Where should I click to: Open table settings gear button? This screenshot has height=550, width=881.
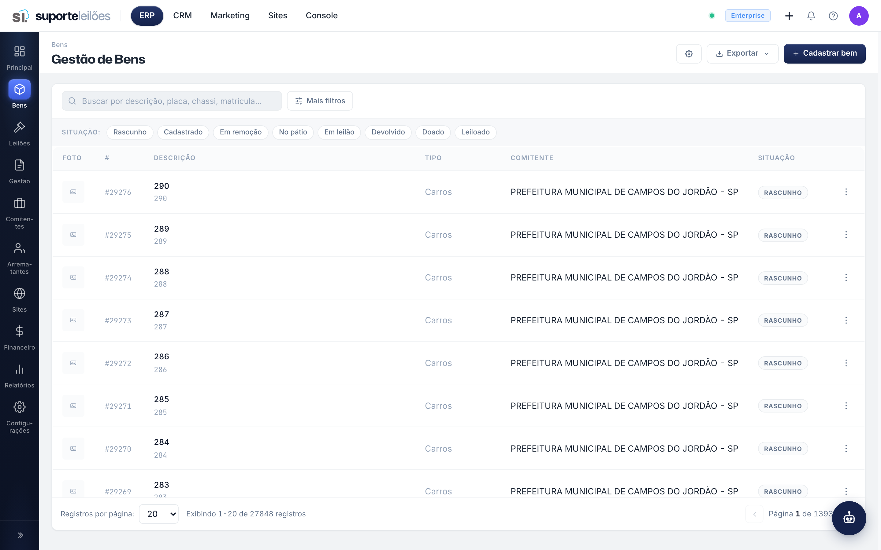tap(688, 53)
